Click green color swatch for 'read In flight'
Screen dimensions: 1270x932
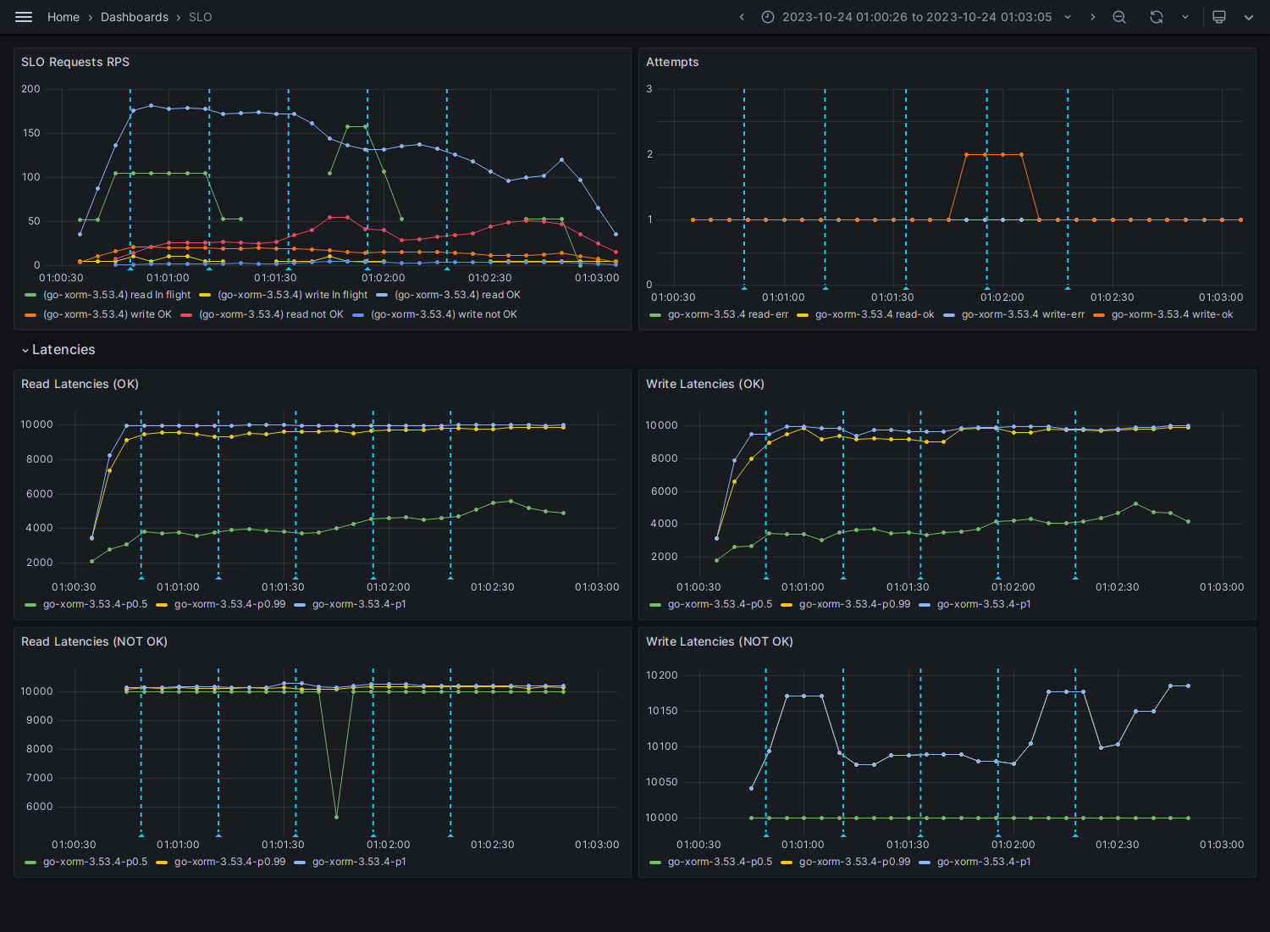coord(30,295)
